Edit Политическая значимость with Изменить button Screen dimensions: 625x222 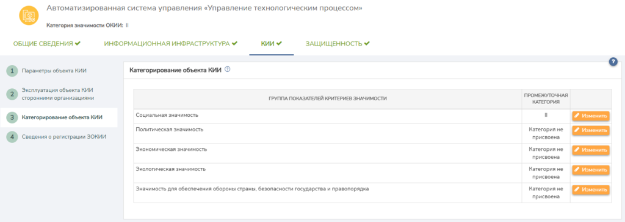click(x=591, y=130)
